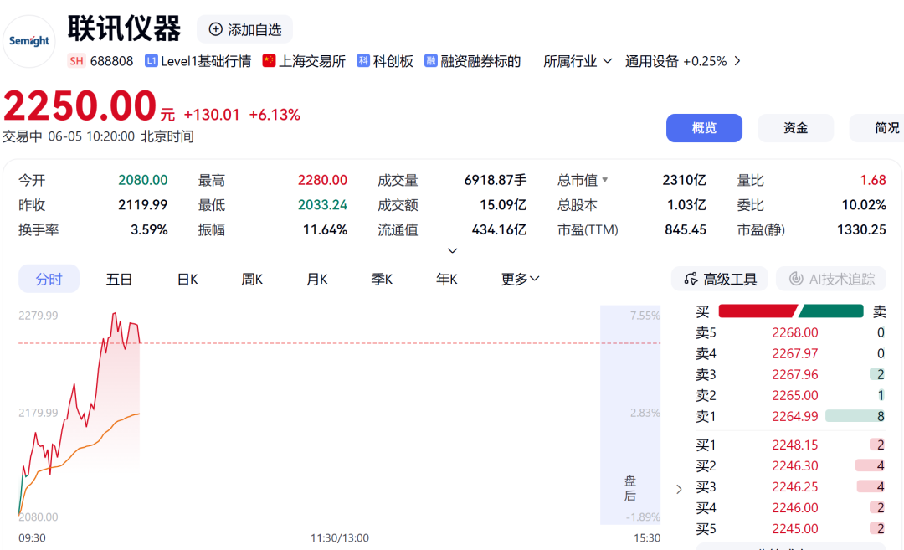Viewport: 904px width, 550px height.
Task: Click the 卖3 price 2267.96
Action: tap(795, 375)
